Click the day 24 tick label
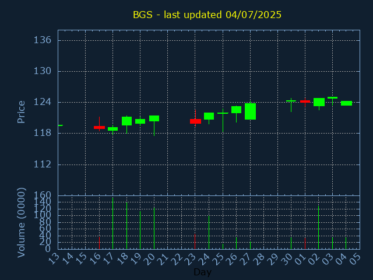The height and width of the screenshot is (280, 373). point(205,259)
